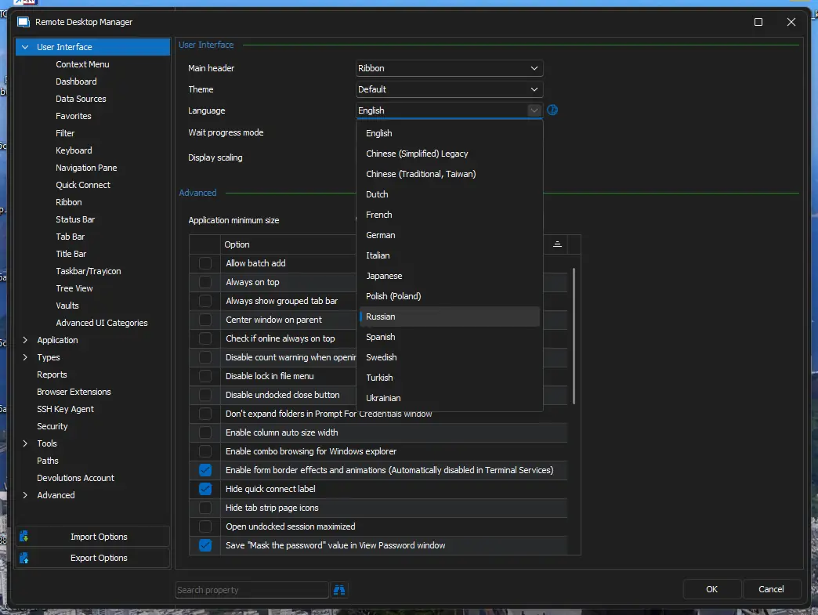Click the collapse arrow icon above the options grid
The image size is (818, 615).
click(557, 244)
